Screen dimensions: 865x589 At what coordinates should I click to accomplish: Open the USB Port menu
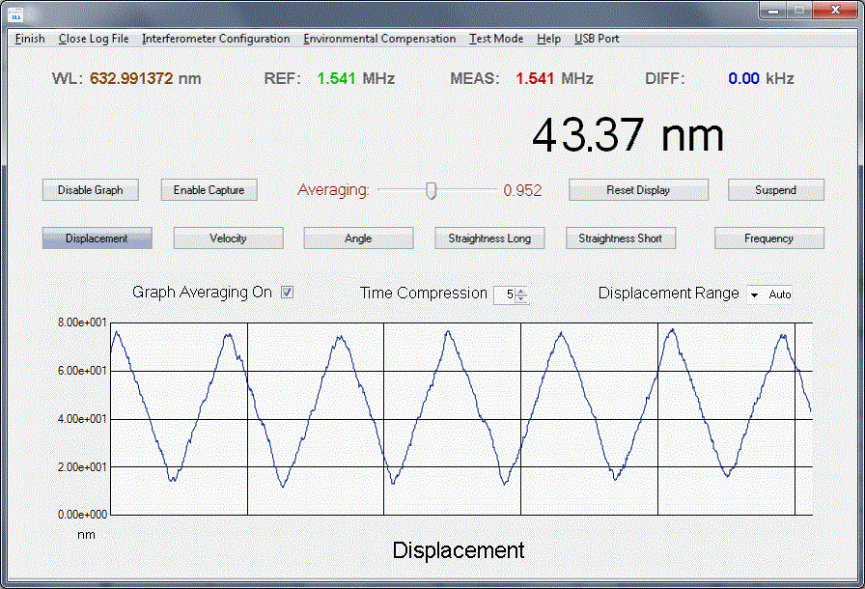[597, 39]
